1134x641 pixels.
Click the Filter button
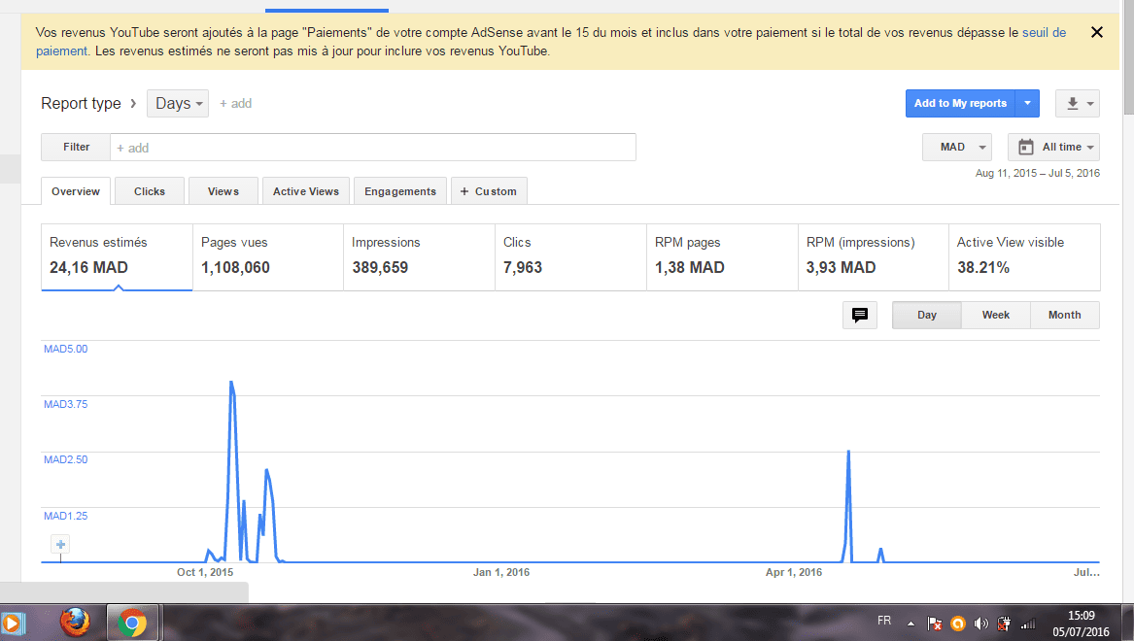click(x=76, y=148)
